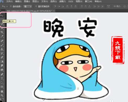Select the Gradient tool
The height and width of the screenshot is (102, 128).
(x=2, y=62)
